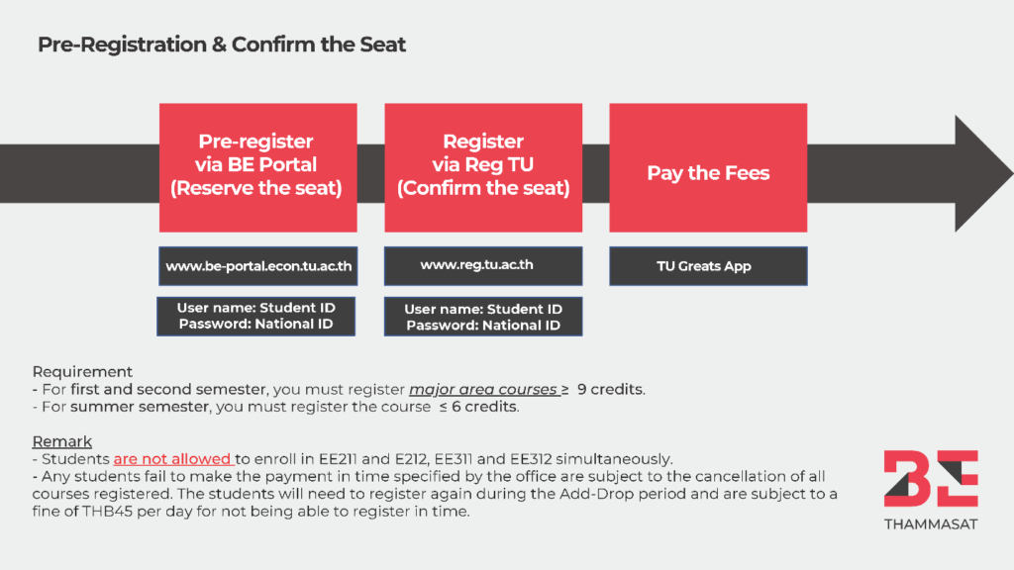The width and height of the screenshot is (1014, 570).
Task: Click the Pre-Registration & Confirm the Seat title
Action: click(222, 45)
